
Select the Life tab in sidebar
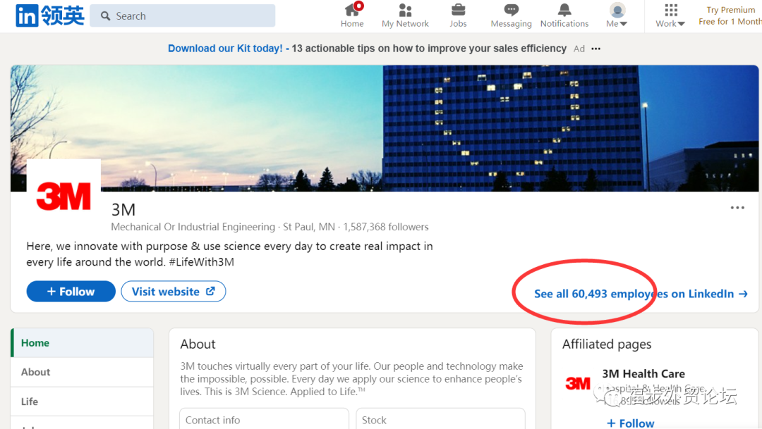click(x=82, y=402)
